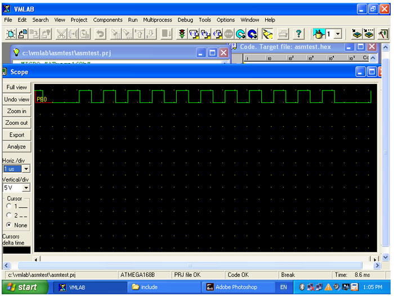Click the open project toolbar icon

tap(23, 34)
